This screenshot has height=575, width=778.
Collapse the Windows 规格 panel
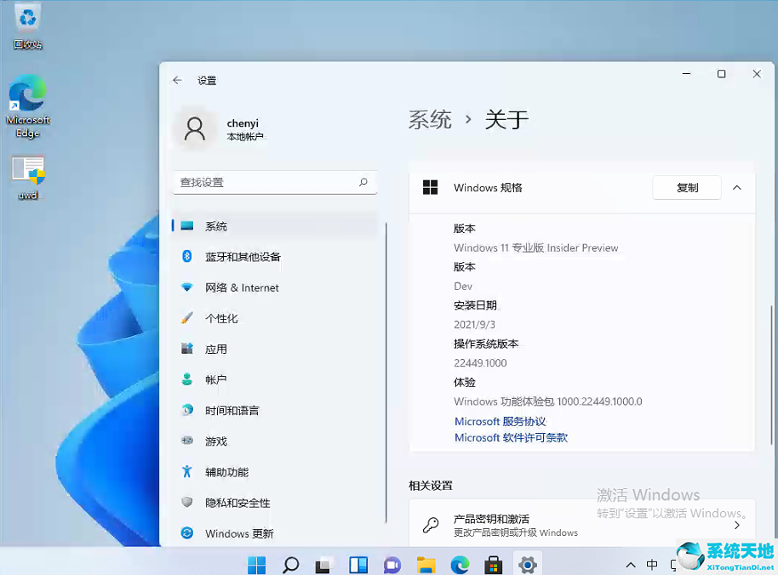[737, 188]
